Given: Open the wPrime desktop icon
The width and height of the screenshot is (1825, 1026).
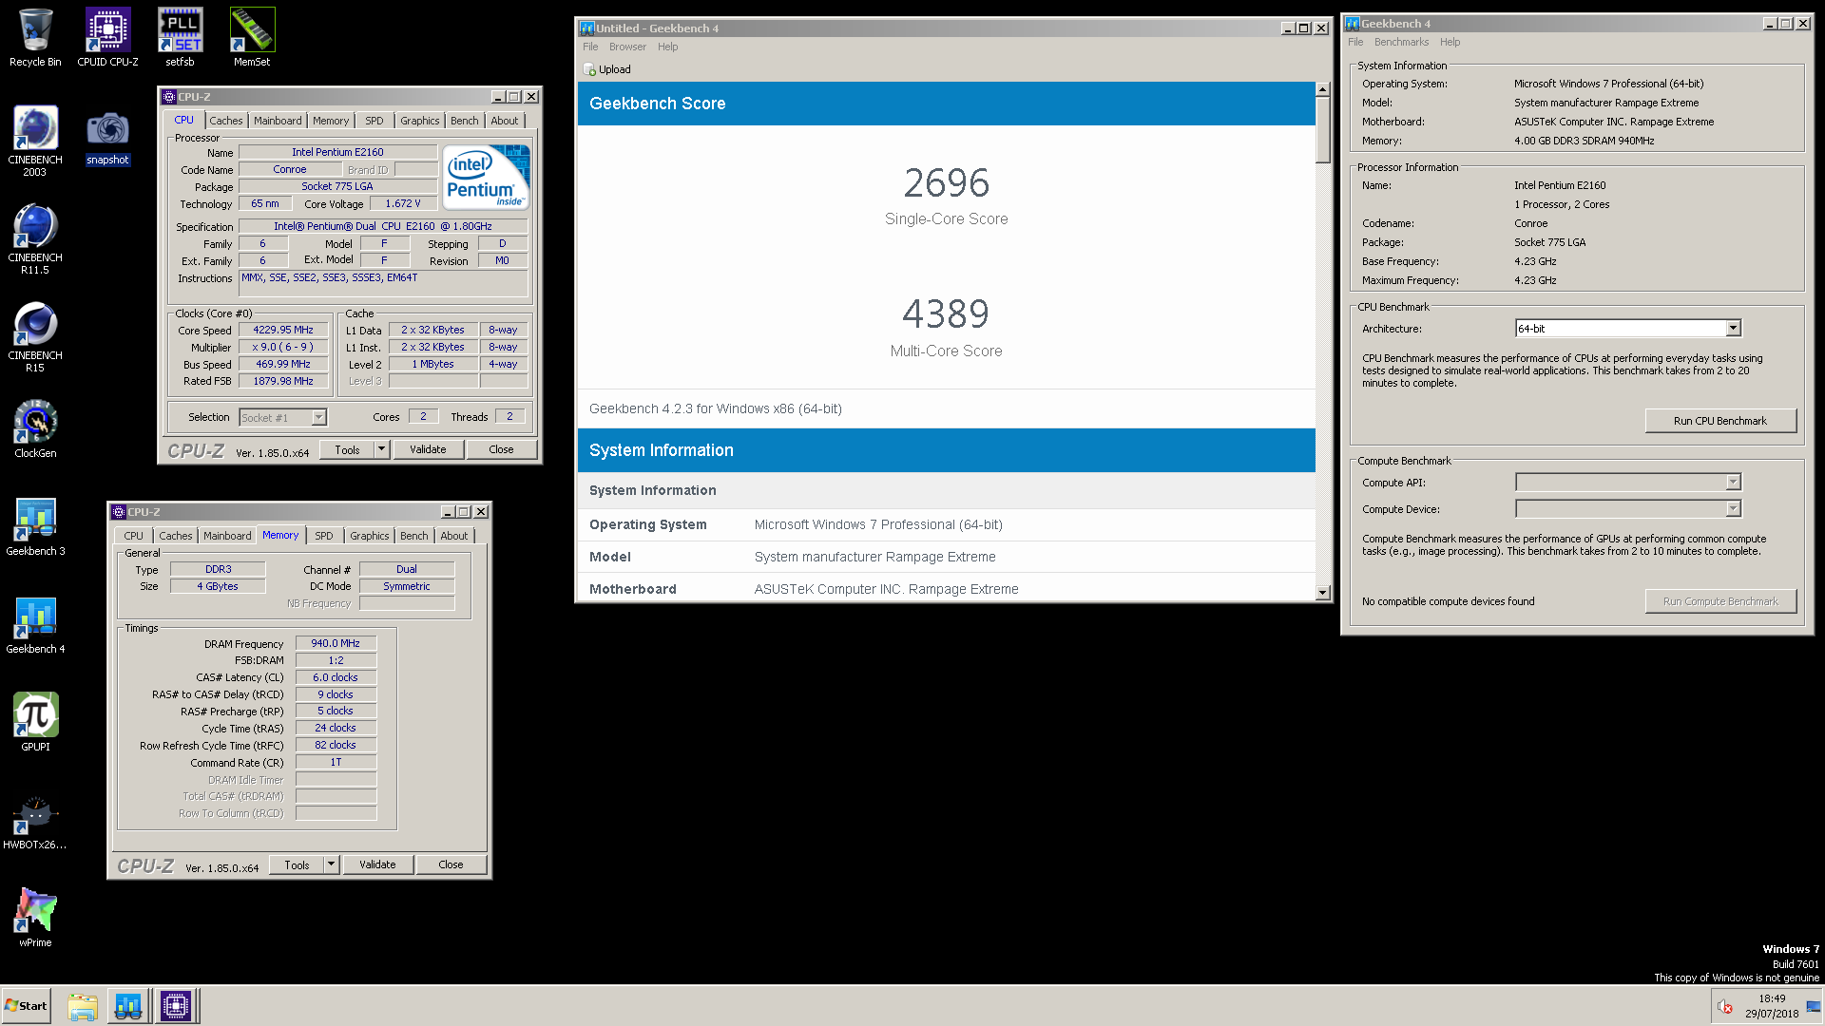Looking at the screenshot, I should tap(35, 919).
